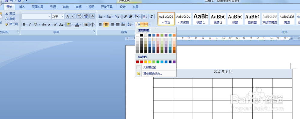The width and height of the screenshot is (300, 119).
Task: Center-align the text
Action: (x=106, y=24)
